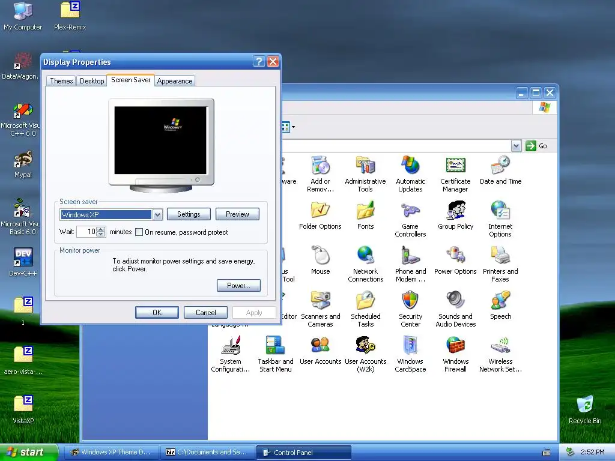615x461 pixels.
Task: Click OK in Display Properties
Action: (x=157, y=312)
